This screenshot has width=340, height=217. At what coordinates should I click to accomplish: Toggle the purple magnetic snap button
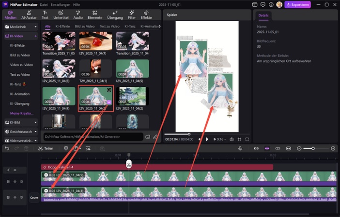pos(267,149)
